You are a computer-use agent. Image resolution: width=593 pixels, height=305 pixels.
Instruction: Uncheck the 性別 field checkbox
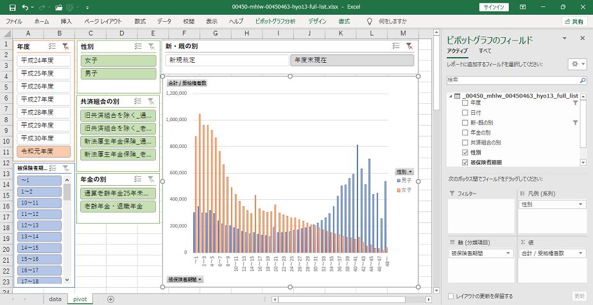(x=465, y=152)
